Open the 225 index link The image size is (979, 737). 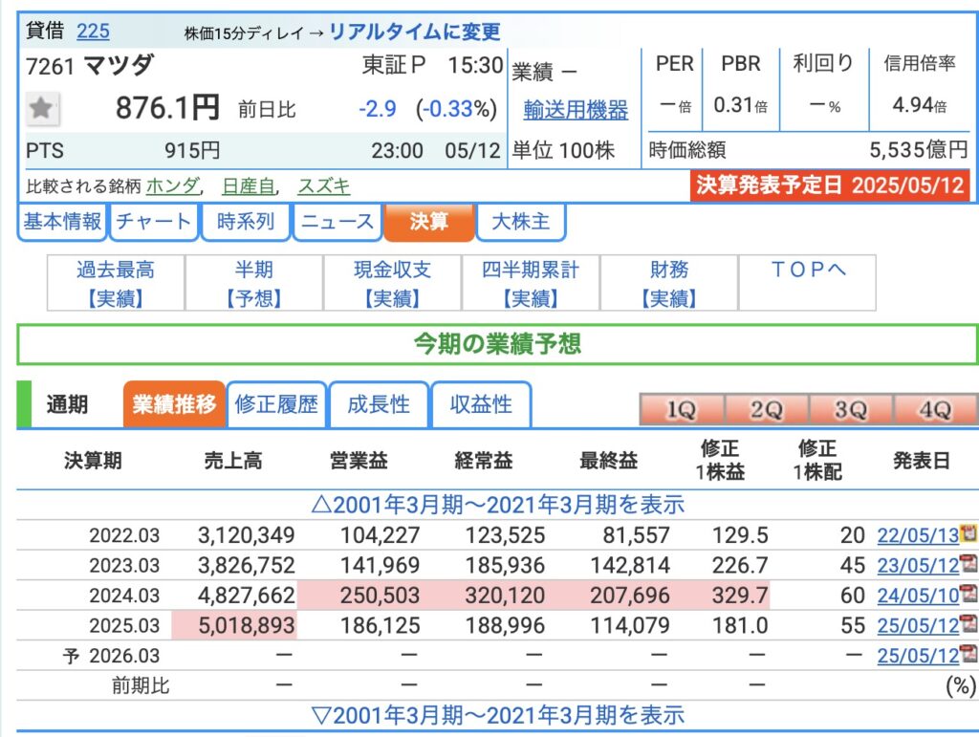(x=93, y=31)
